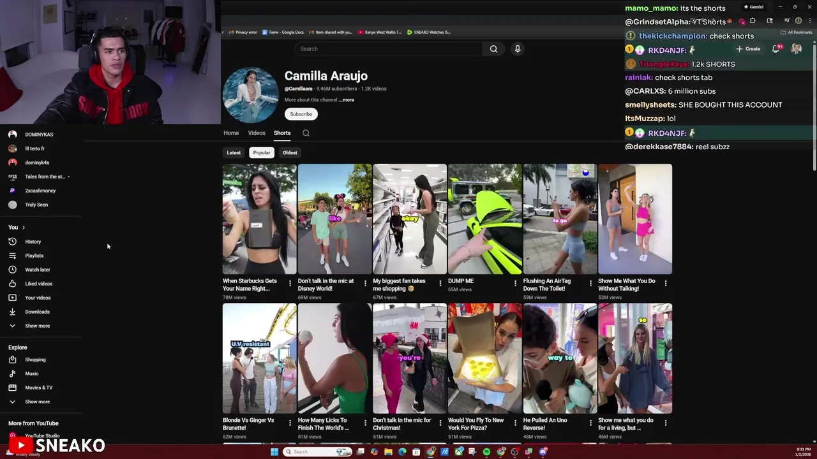Image resolution: width=817 pixels, height=459 pixels.
Task: Play 'My biggest fan takes me shopping' thumbnail
Action: [410, 219]
